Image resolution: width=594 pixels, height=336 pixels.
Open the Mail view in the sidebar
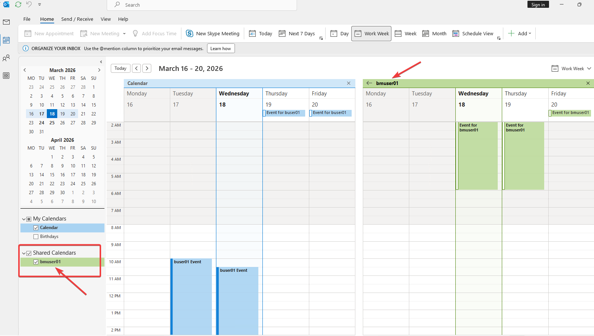pyautogui.click(x=6, y=22)
